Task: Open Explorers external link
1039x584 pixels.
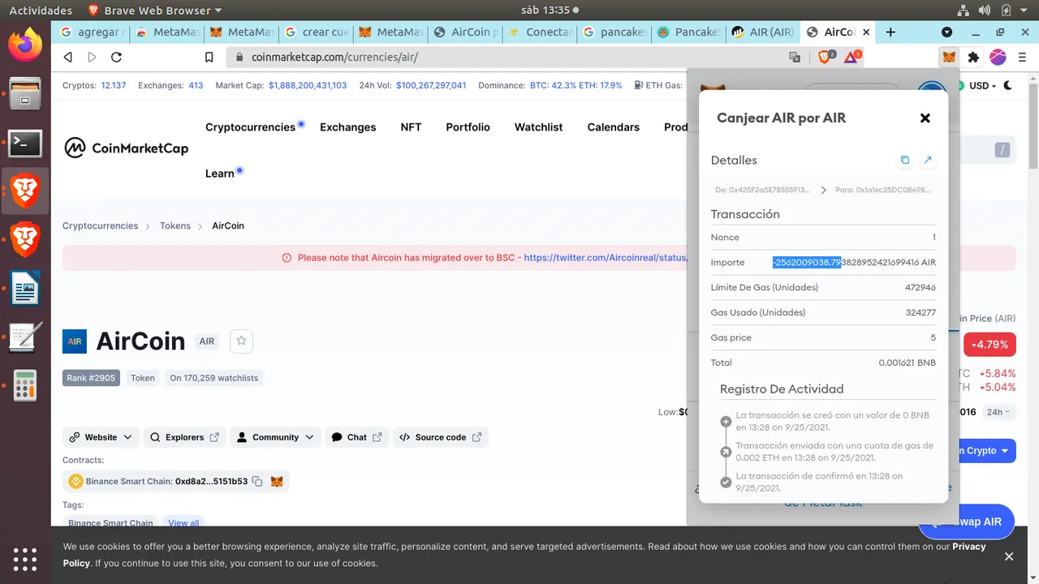Action: coord(185,437)
